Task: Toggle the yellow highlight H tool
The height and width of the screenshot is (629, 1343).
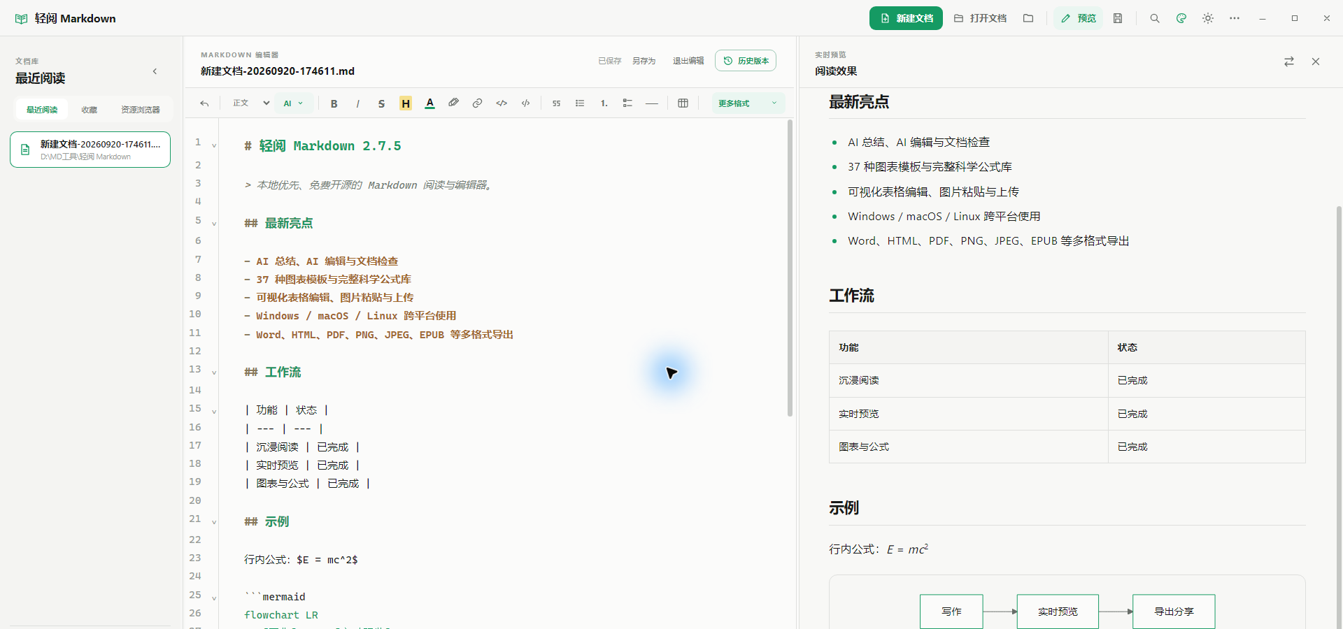Action: pyautogui.click(x=406, y=103)
